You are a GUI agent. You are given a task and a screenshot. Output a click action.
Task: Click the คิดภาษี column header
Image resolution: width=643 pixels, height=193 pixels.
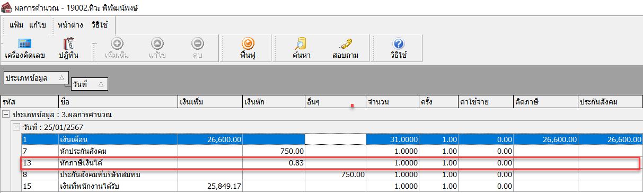(545, 101)
